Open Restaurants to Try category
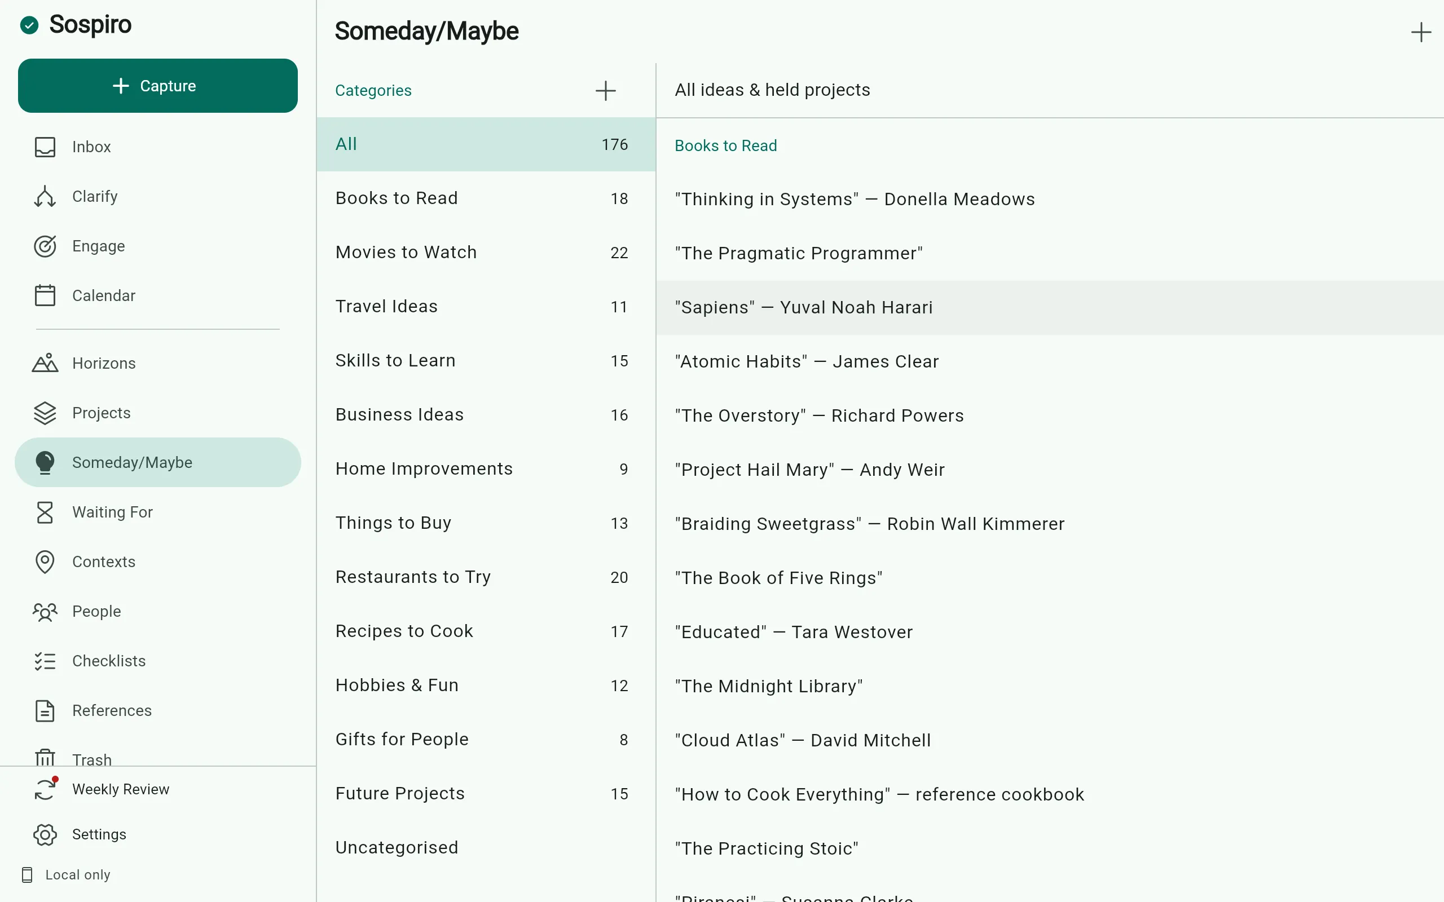The height and width of the screenshot is (902, 1444). (x=486, y=577)
